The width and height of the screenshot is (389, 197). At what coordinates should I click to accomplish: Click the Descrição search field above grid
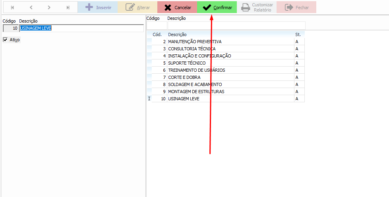click(236, 25)
